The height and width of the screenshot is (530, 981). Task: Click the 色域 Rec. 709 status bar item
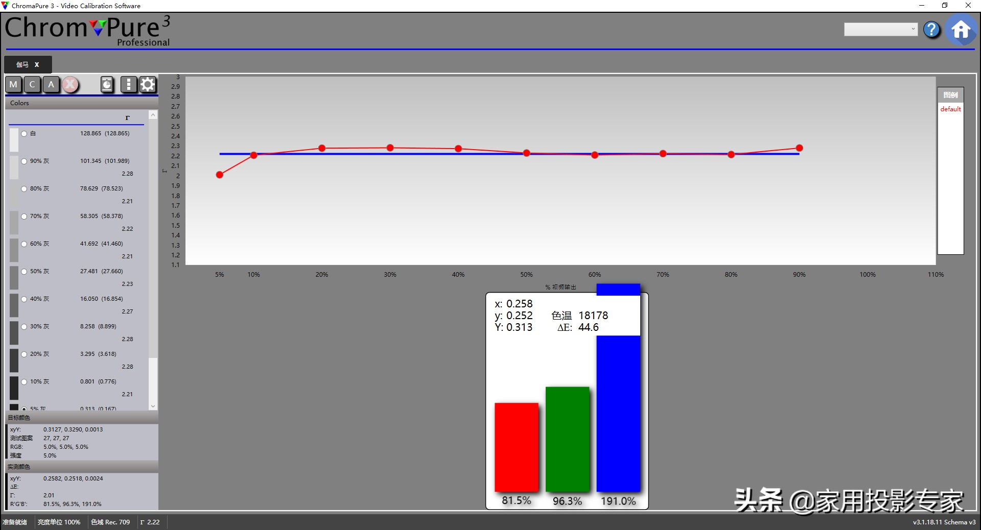tap(110, 522)
